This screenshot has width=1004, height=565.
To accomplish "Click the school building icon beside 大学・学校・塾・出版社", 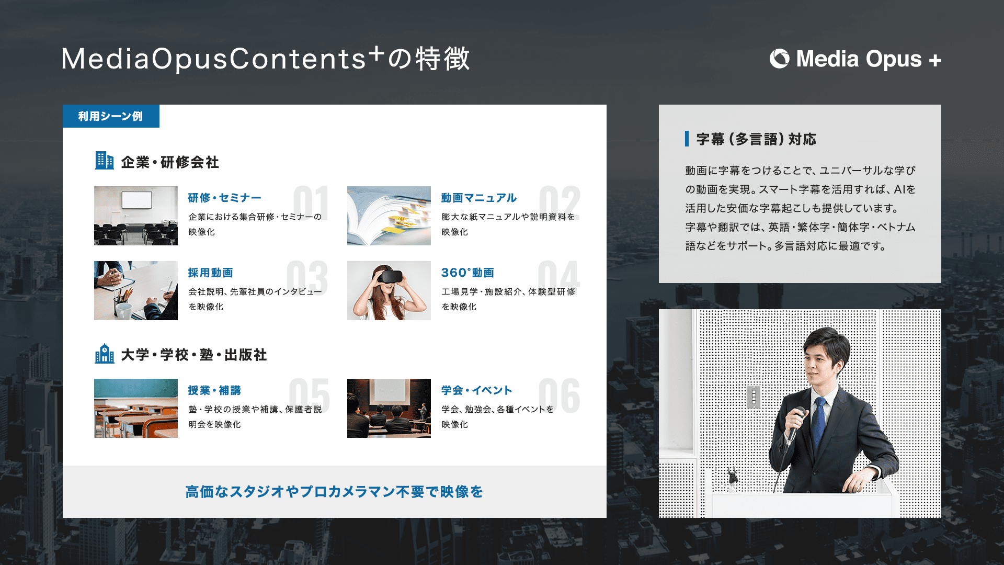I will [x=105, y=354].
